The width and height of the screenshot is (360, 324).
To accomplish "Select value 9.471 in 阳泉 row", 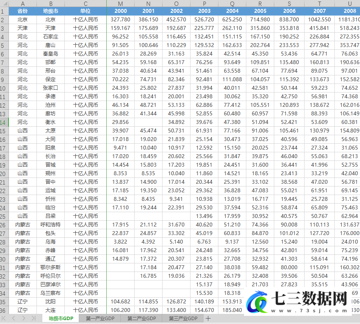I will pos(121,148).
